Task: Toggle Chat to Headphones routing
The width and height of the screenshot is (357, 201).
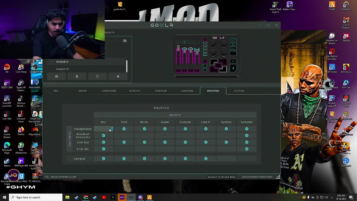Action: (124, 129)
